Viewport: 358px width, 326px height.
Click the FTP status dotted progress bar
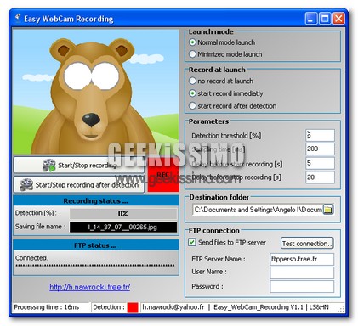(95, 266)
